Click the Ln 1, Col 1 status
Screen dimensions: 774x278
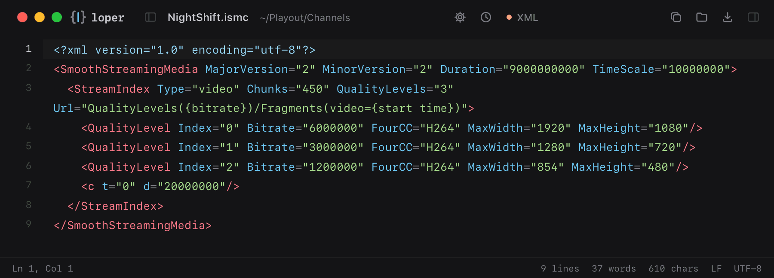pos(43,269)
